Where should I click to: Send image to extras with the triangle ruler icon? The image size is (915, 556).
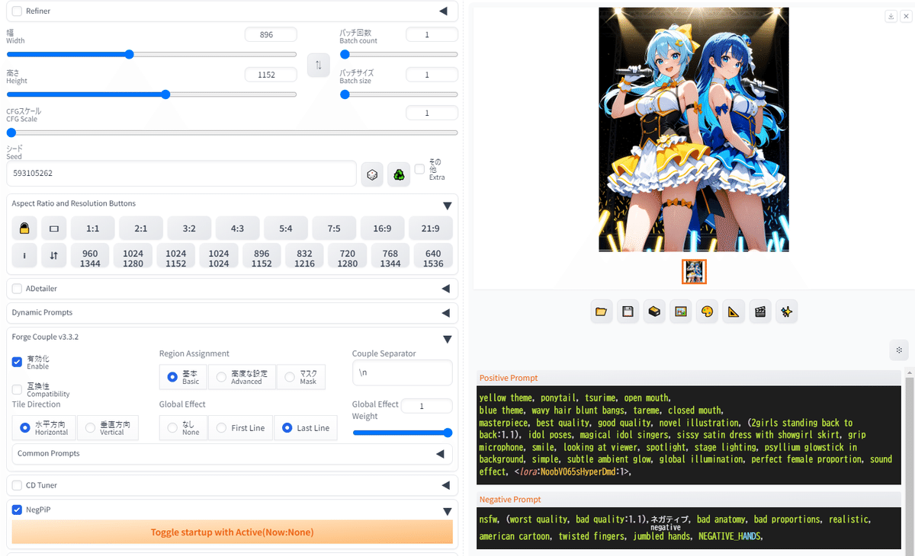pyautogui.click(x=734, y=311)
